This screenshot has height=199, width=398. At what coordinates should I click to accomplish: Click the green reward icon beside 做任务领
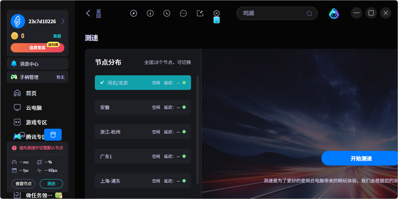pyautogui.click(x=59, y=195)
